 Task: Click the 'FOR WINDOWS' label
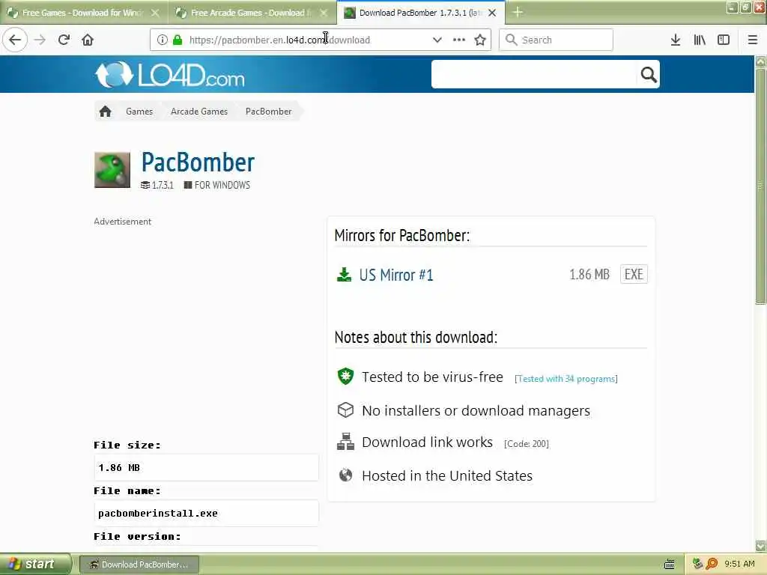[222, 186]
